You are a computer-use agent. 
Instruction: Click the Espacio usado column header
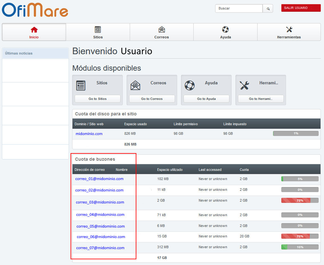[135, 124]
